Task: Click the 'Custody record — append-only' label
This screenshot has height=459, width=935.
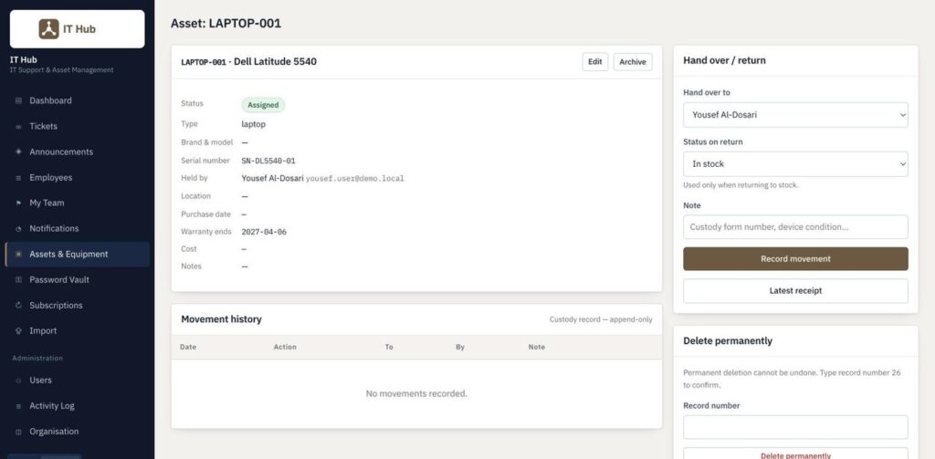Action: 601,319
